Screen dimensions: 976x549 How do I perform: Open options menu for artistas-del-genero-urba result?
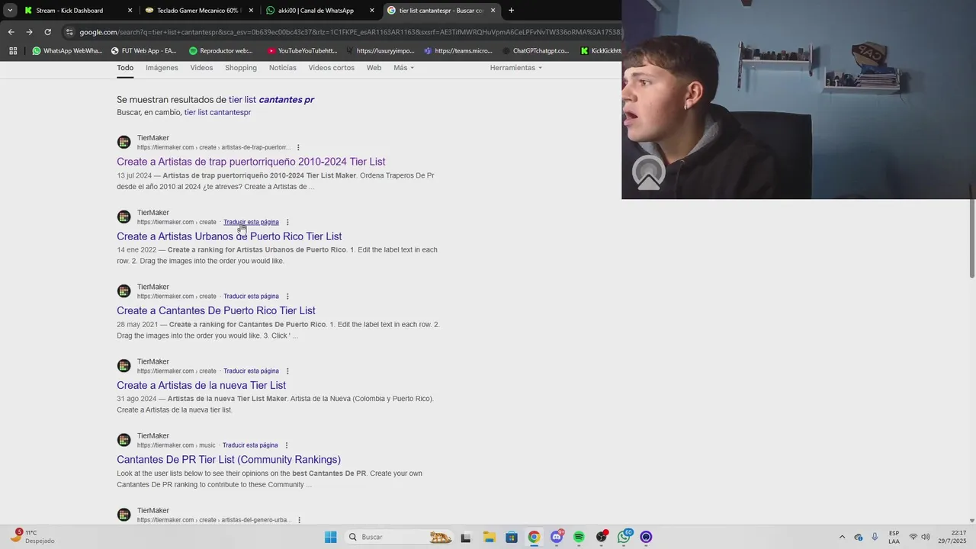[x=299, y=520]
